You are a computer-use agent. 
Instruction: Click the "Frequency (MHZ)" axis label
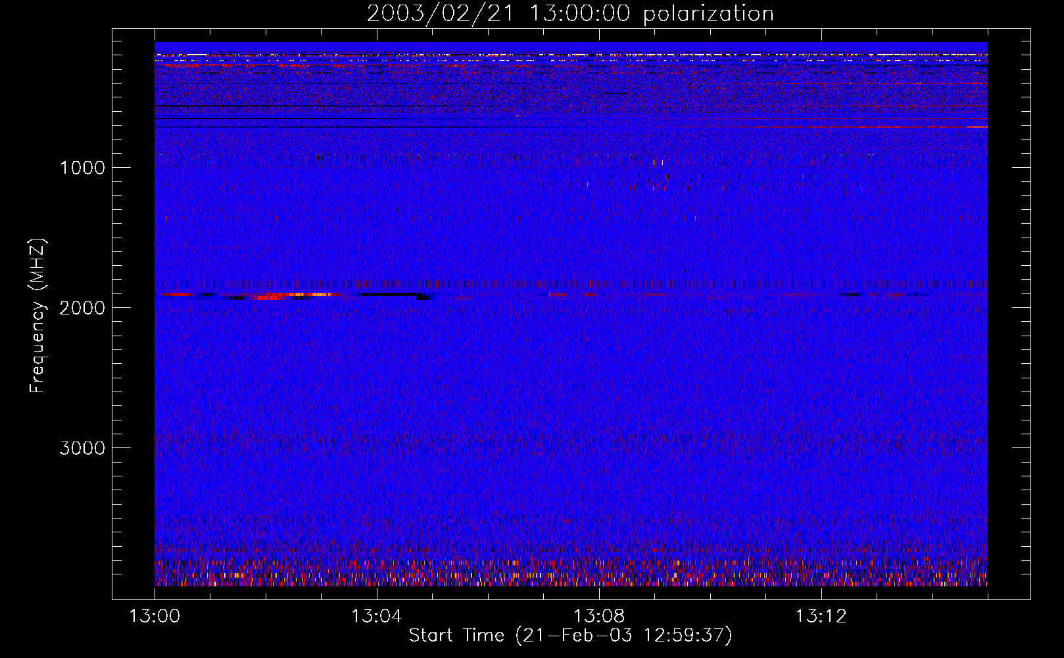tap(37, 316)
